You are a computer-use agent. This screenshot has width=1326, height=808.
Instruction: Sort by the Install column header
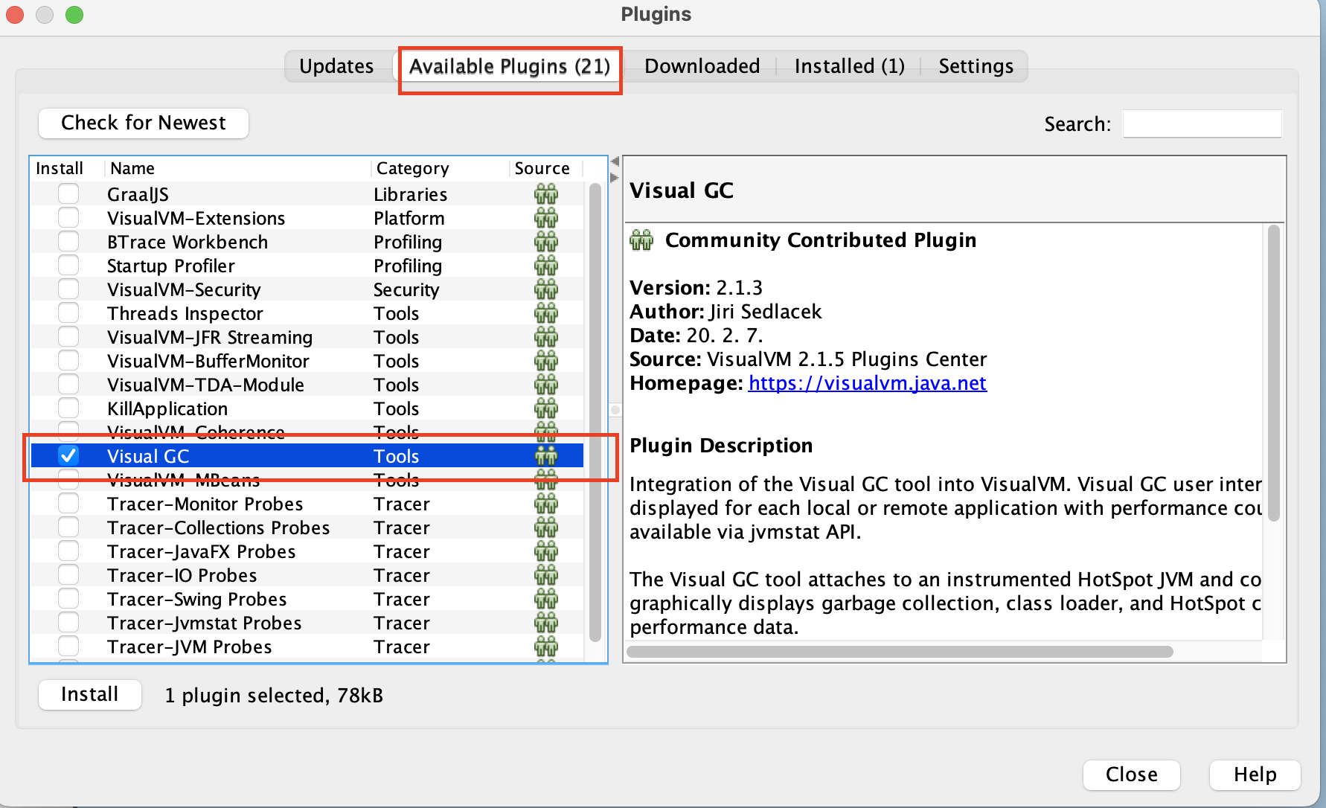tap(67, 168)
